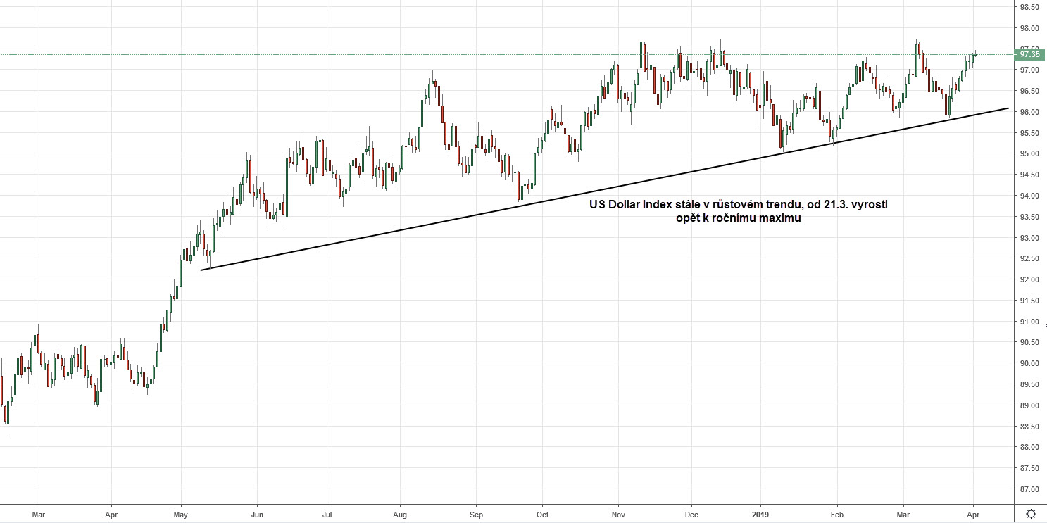
Task: Click the Oct label on time axis
Action: coord(542,514)
